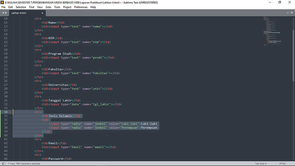Click 'Email' text on line 42
Image resolution: width=295 pixels, height=166 pixels.
click(x=53, y=143)
